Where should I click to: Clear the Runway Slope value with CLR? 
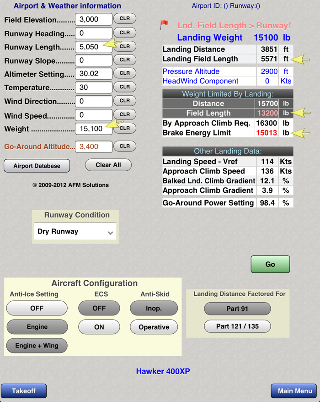[x=124, y=60]
